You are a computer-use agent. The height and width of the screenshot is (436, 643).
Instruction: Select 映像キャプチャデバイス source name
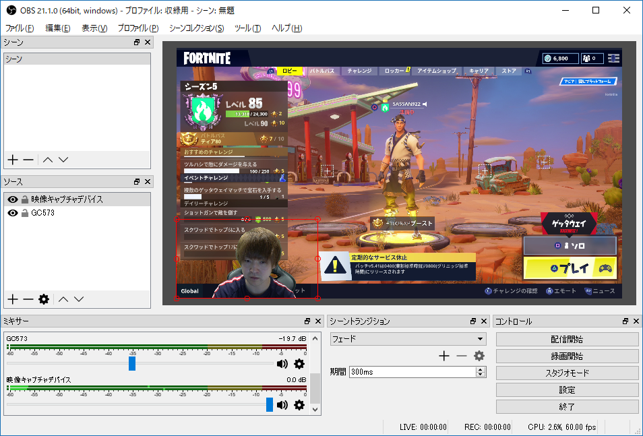pyautogui.click(x=67, y=199)
